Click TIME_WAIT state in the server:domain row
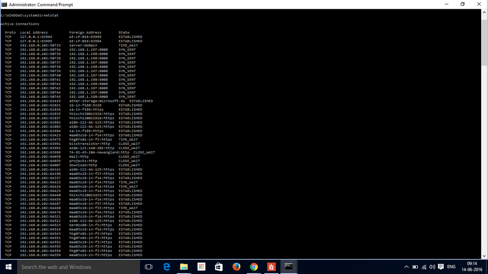Image resolution: width=488 pixels, height=274 pixels. click(128, 45)
